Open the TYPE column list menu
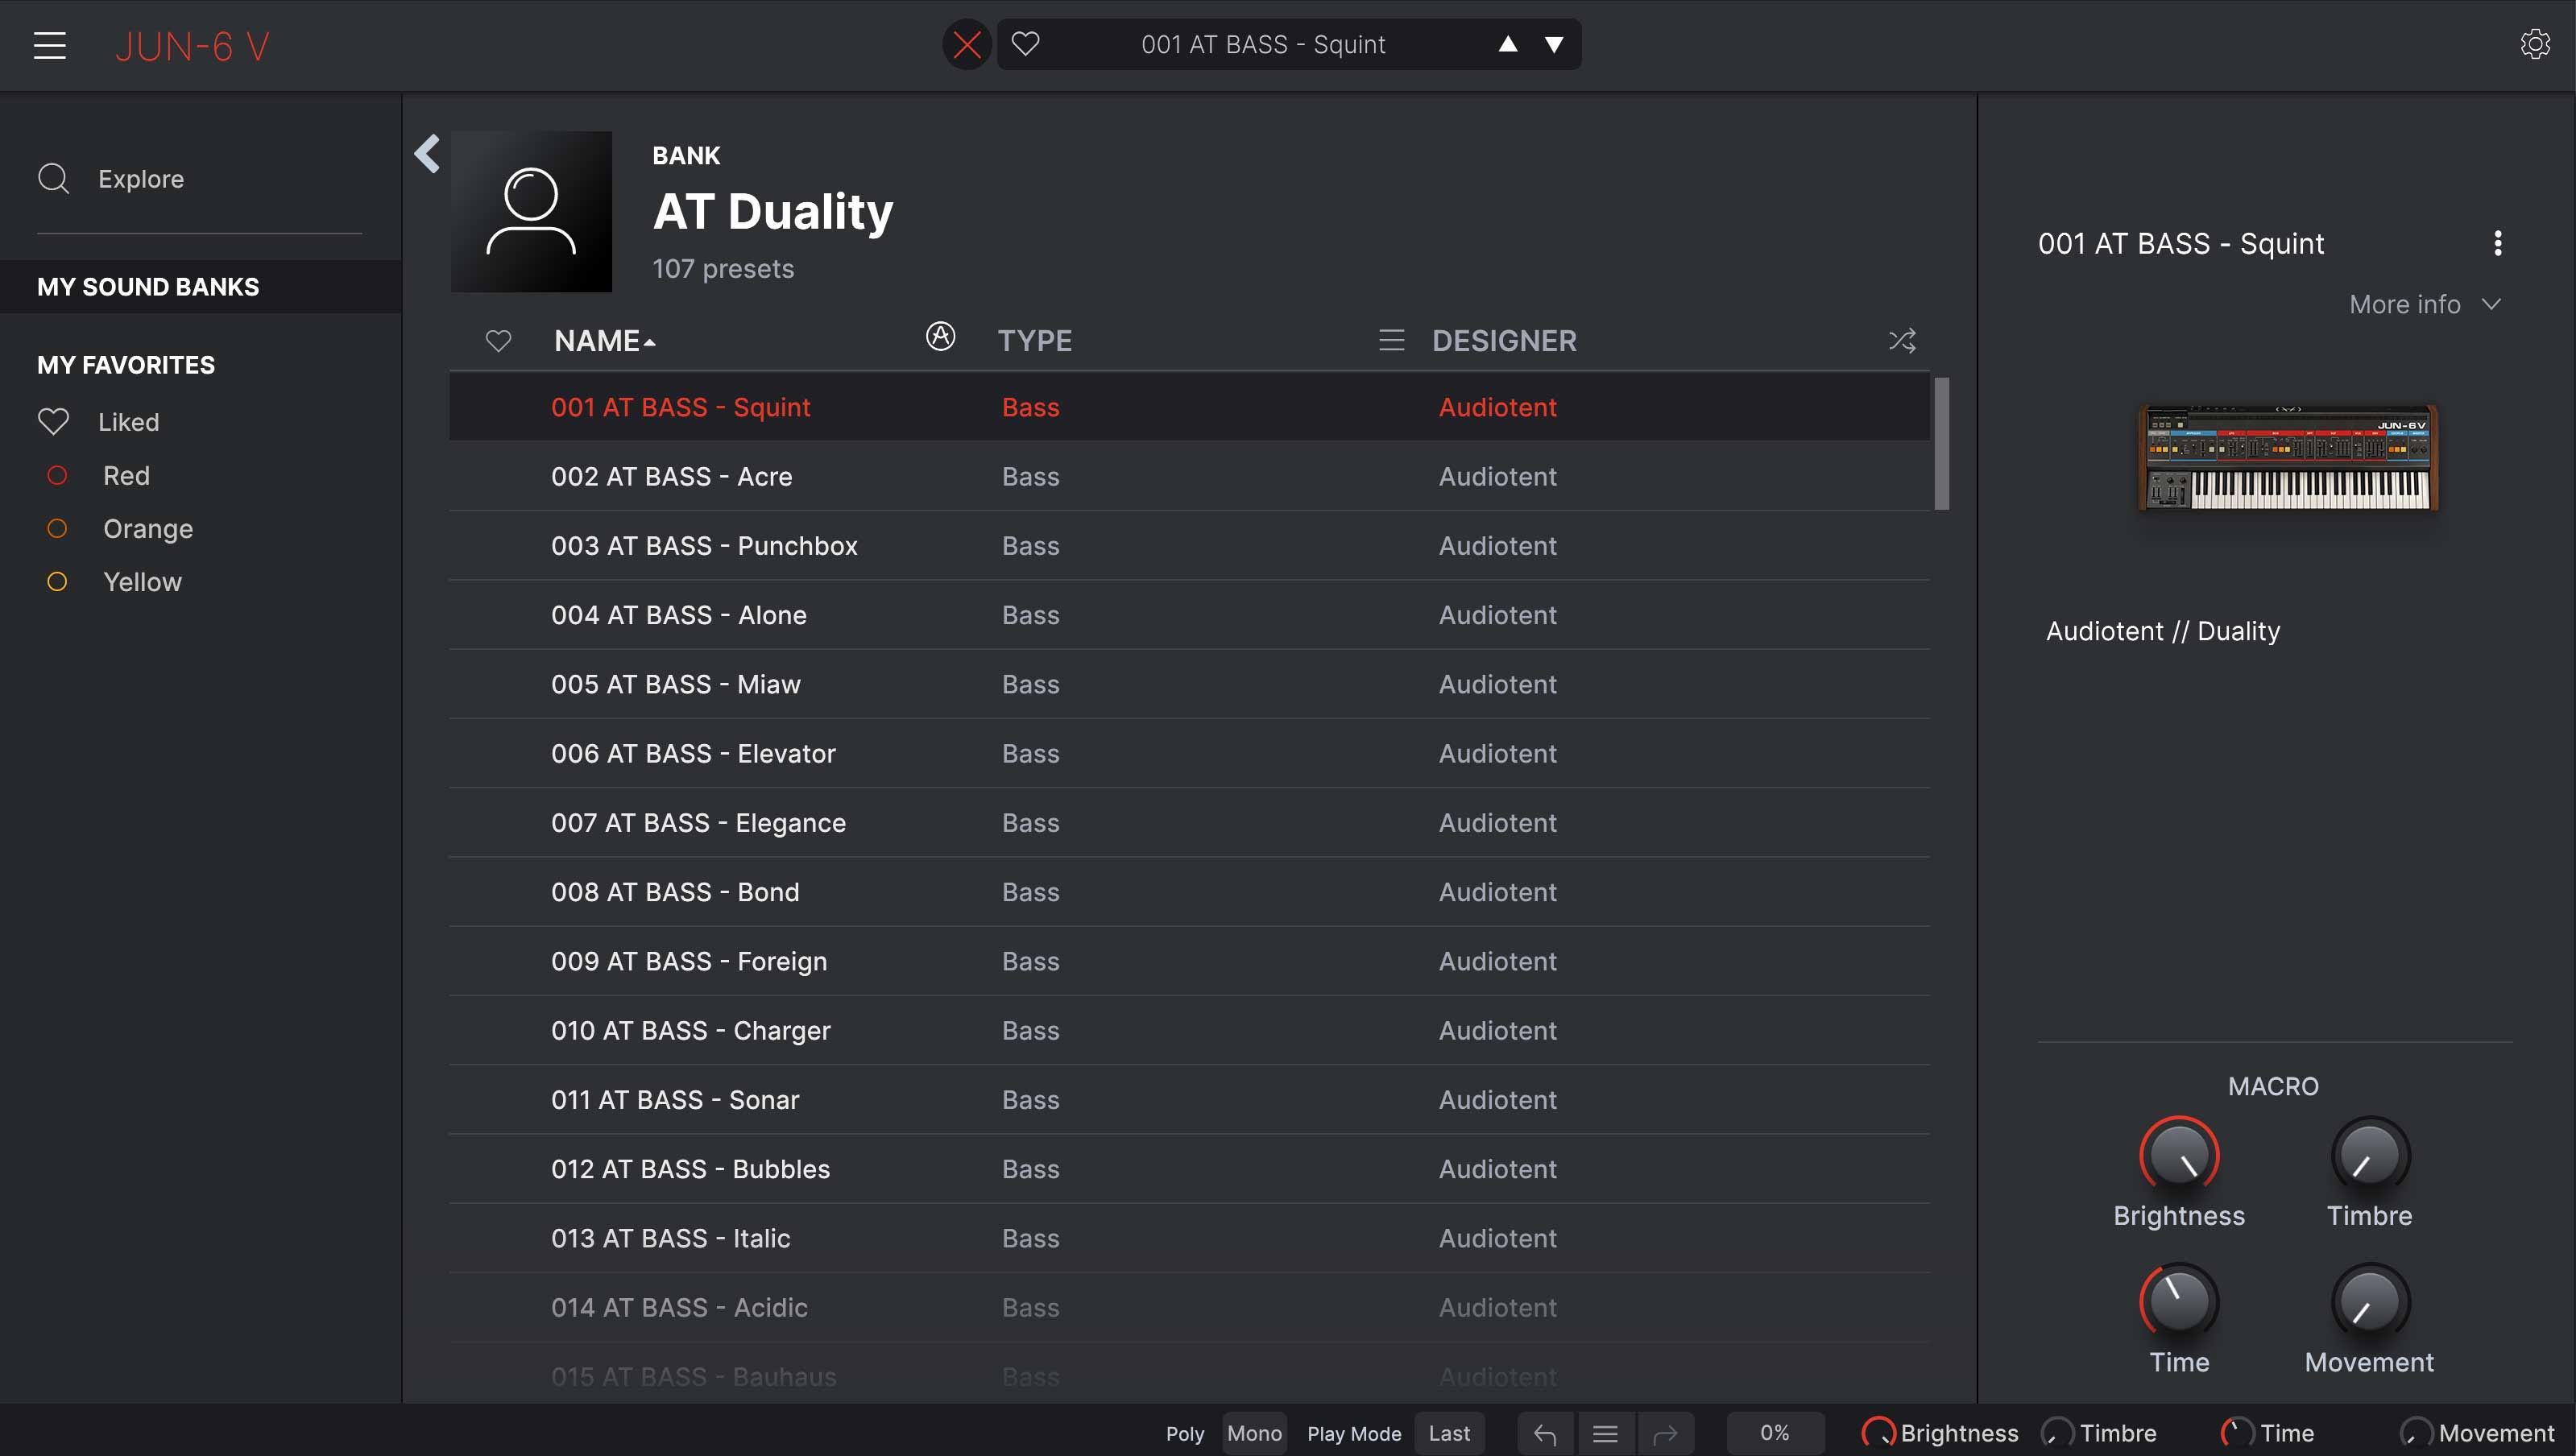 pyautogui.click(x=1391, y=341)
